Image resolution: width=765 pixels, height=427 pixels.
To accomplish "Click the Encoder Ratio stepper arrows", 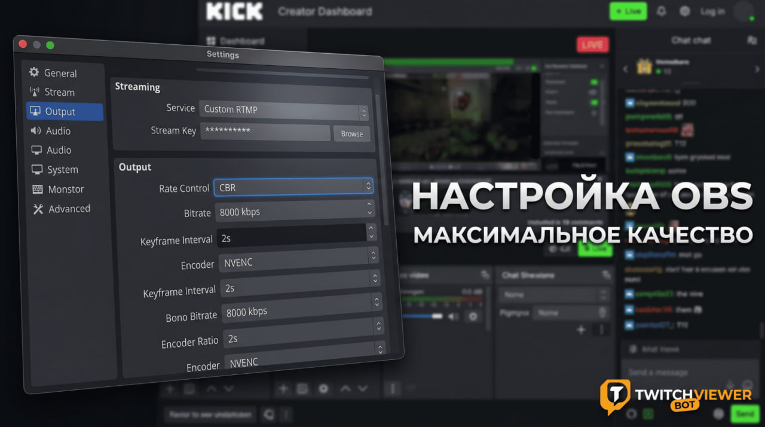I will pos(379,327).
